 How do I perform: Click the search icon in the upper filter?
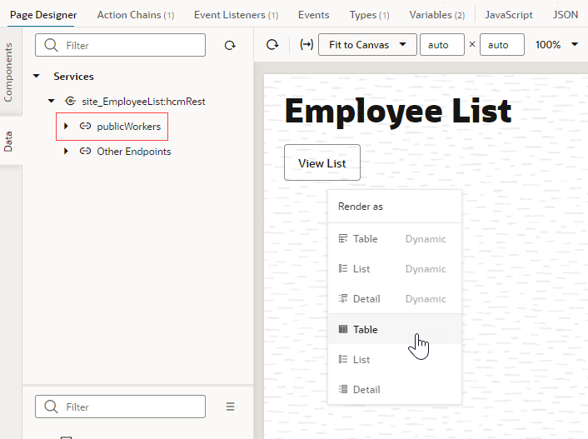click(51, 46)
